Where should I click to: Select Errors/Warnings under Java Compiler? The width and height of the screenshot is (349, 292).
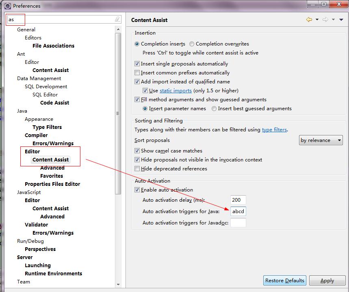53,144
